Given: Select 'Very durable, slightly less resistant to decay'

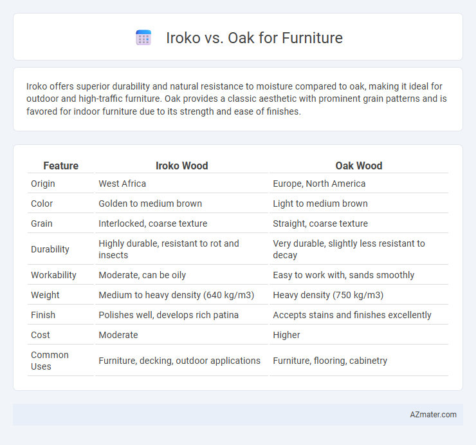Looking at the screenshot, I should pyautogui.click(x=349, y=249).
